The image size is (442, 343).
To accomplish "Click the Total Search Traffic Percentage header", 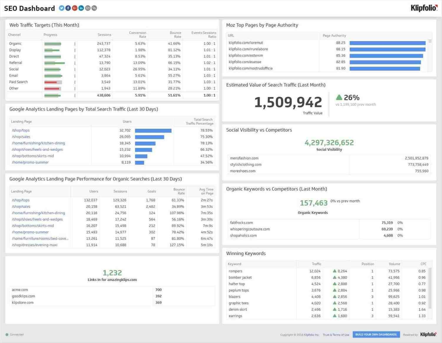I will coord(200,121).
